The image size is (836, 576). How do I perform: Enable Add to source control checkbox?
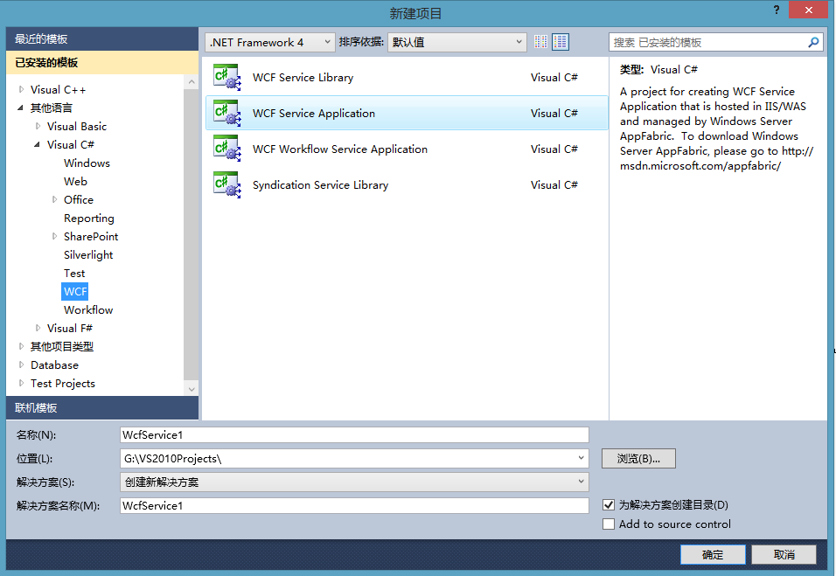[x=609, y=524]
